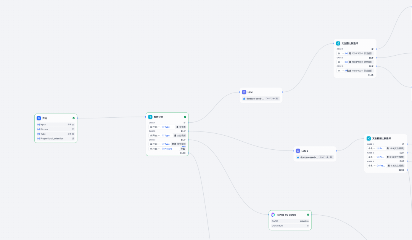Click the output handle of the LLM node
This screenshot has width=412, height=240.
click(283, 92)
